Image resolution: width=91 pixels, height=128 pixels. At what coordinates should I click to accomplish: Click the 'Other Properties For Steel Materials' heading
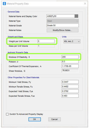(23, 77)
